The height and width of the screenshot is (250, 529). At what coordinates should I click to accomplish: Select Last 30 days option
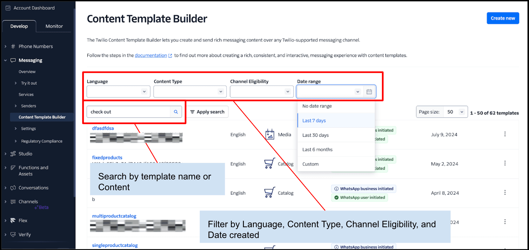tap(315, 135)
